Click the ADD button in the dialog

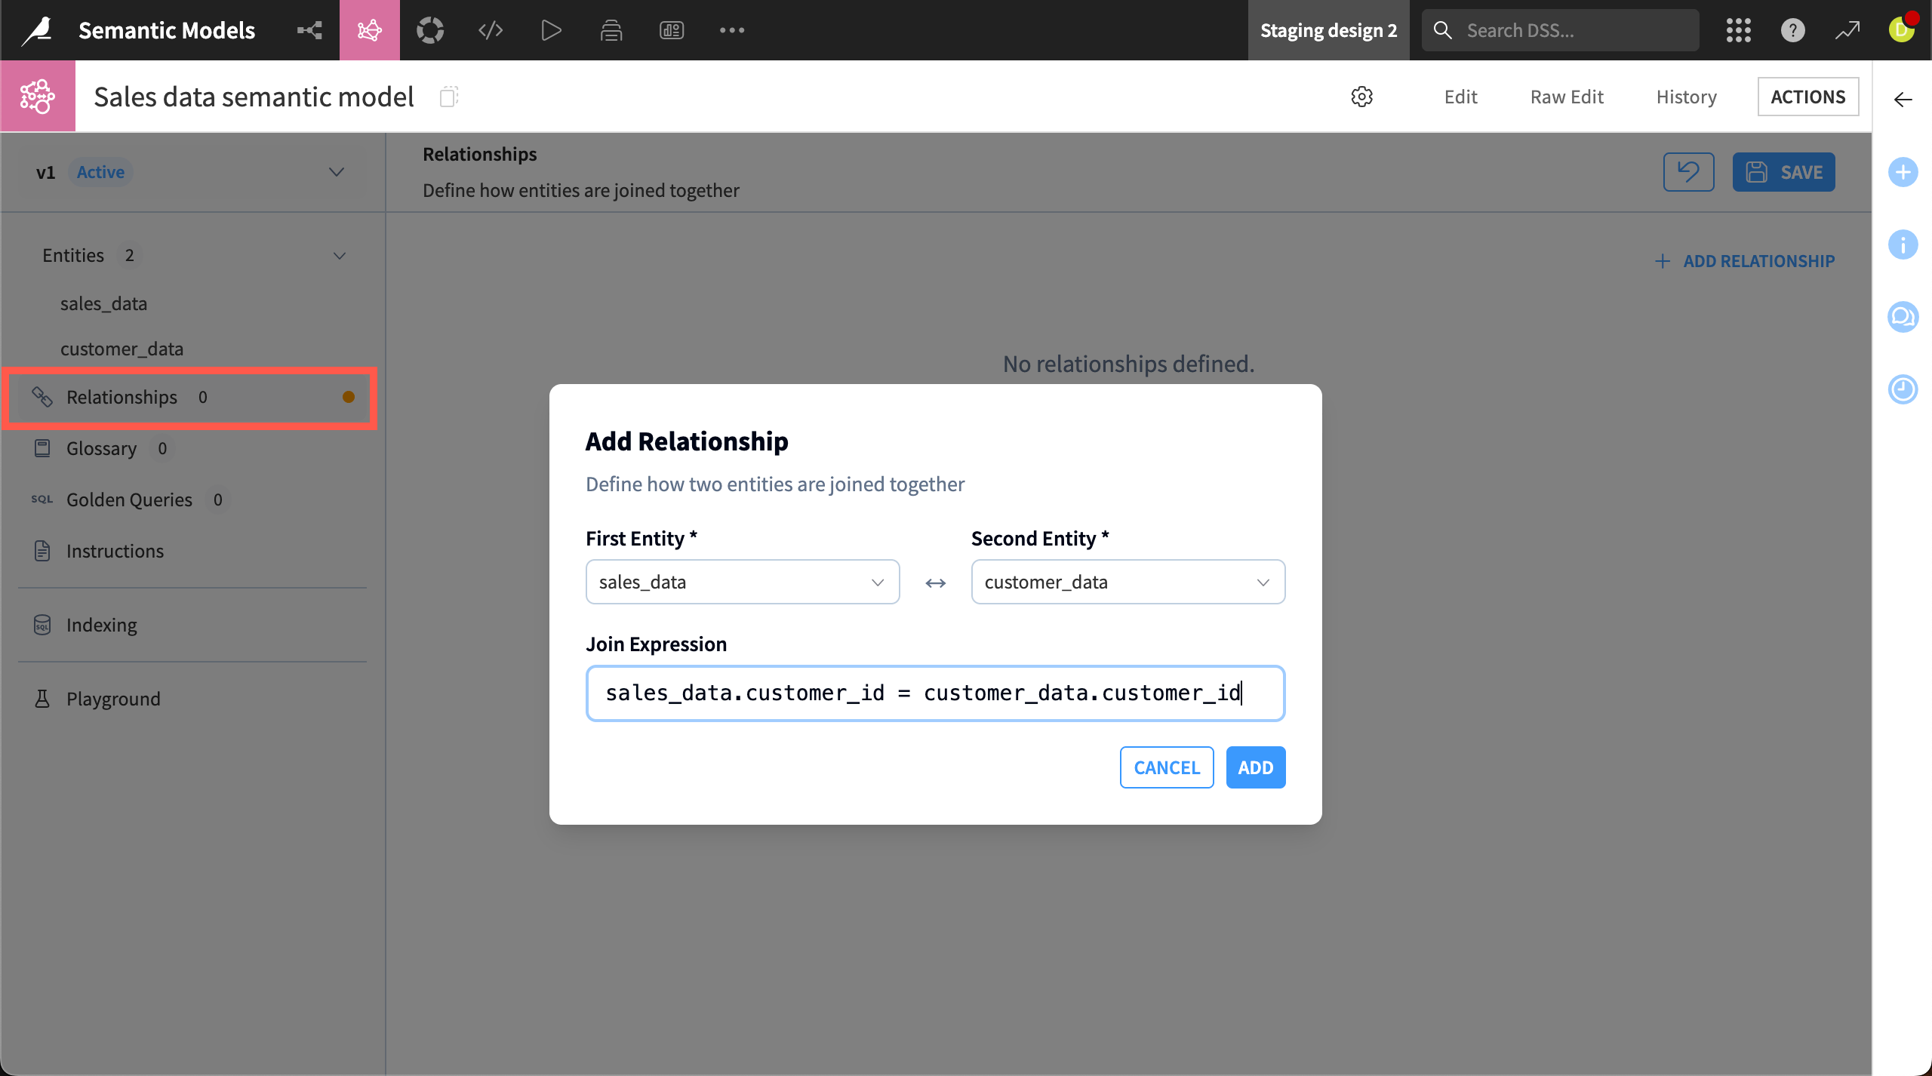pyautogui.click(x=1255, y=767)
